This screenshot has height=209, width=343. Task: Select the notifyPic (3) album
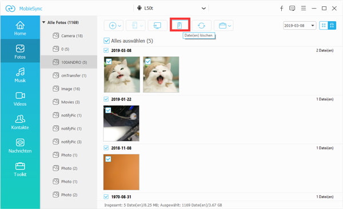(69, 142)
